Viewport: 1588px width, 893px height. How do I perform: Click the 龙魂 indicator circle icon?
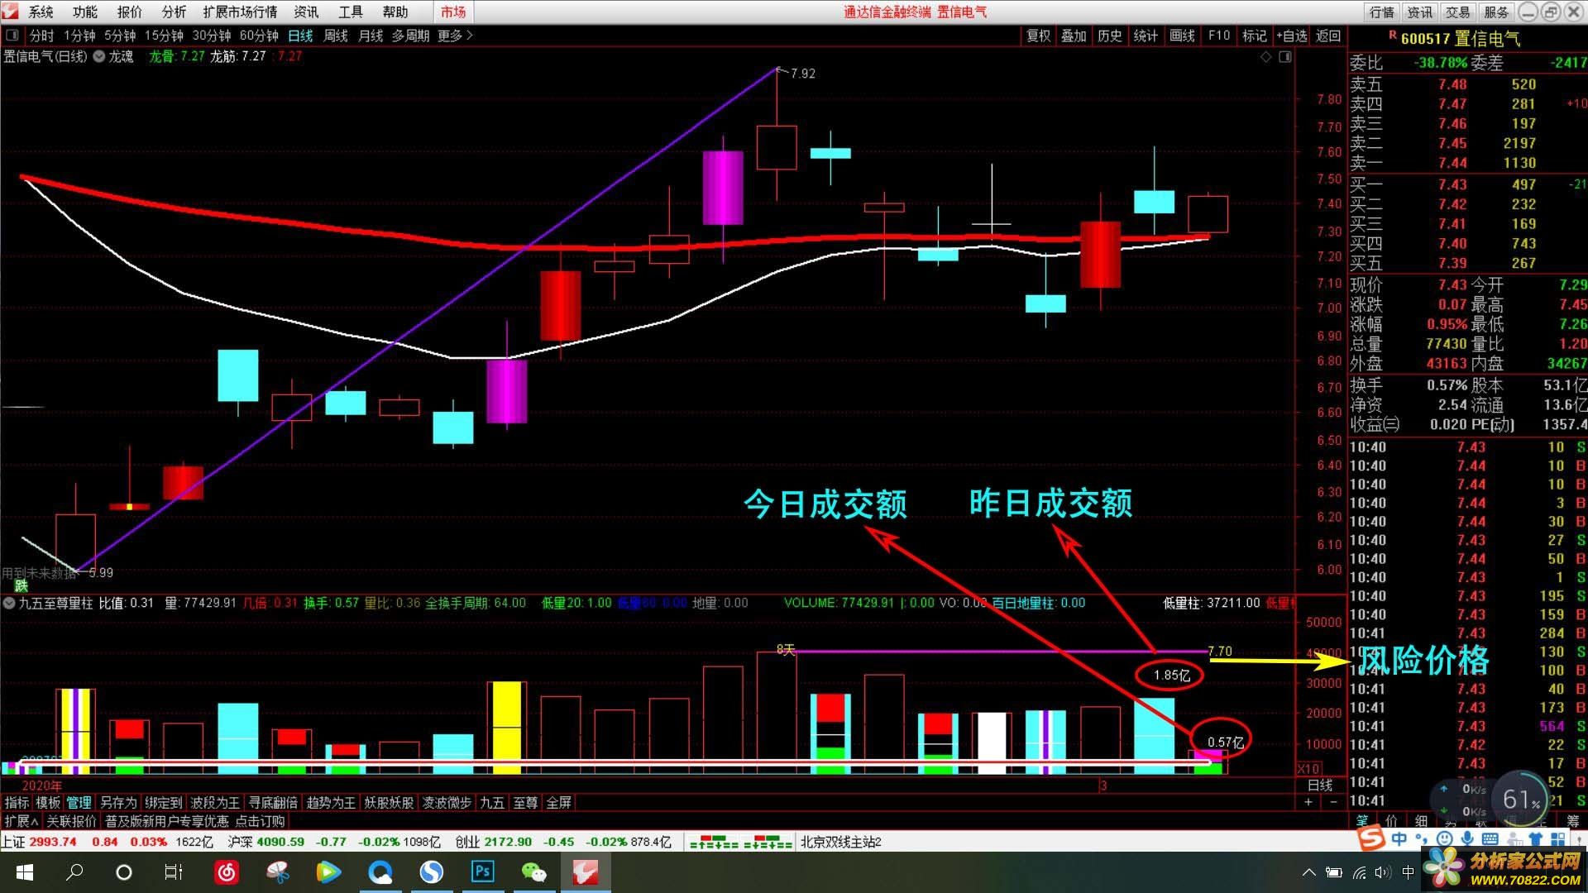(x=98, y=56)
